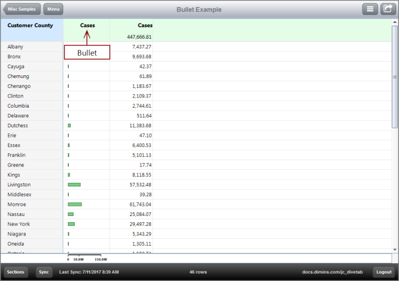Screen dimensions: 399x281
Task: Click the vertical scrollbar thumb
Action: pyautogui.click(x=394, y=77)
